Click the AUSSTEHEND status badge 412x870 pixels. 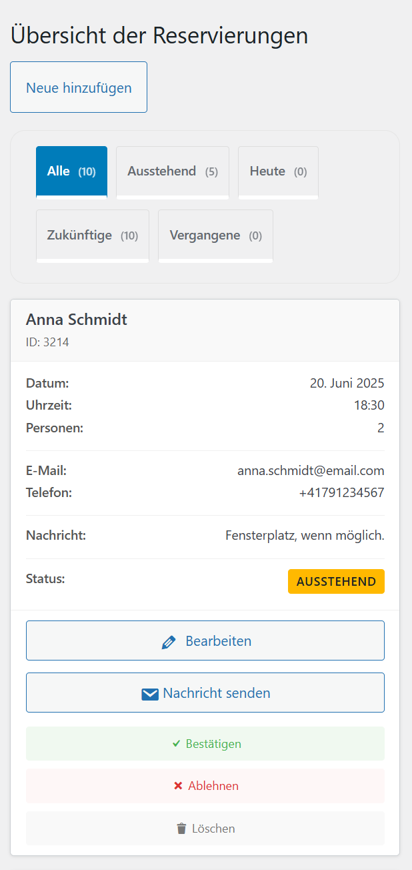336,581
